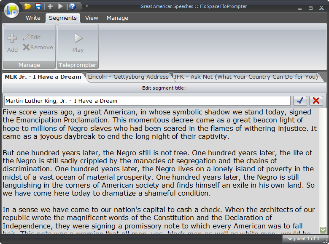Click the paragraph starting 'But one hundred years later'
Image resolution: width=329 pixels, height=244 pixels.
[x=159, y=173]
